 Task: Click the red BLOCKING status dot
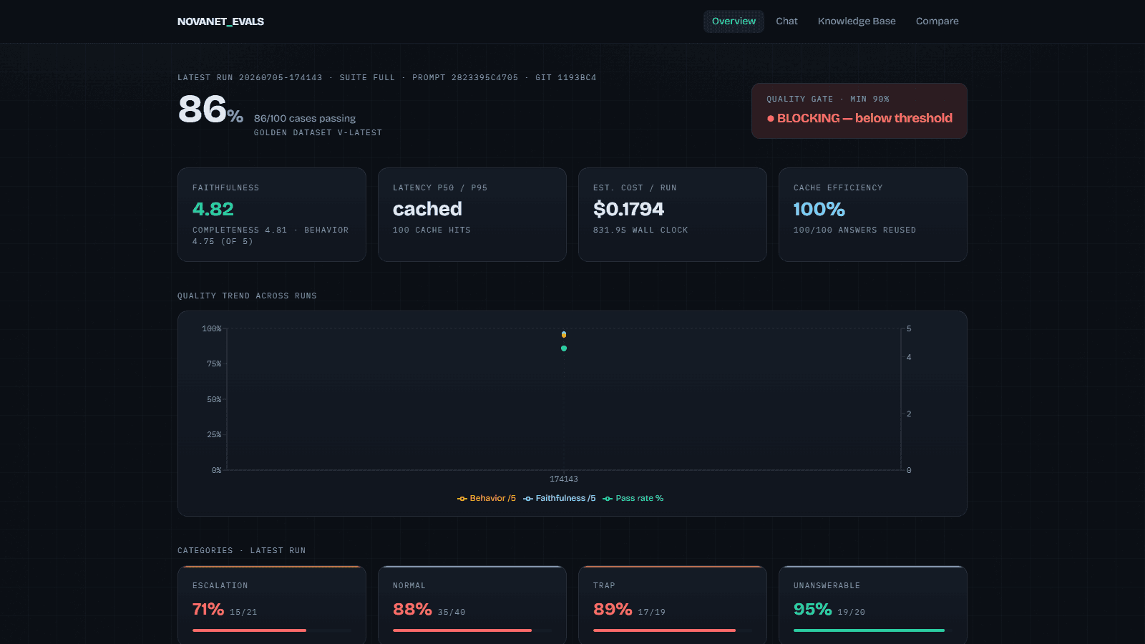coord(771,119)
